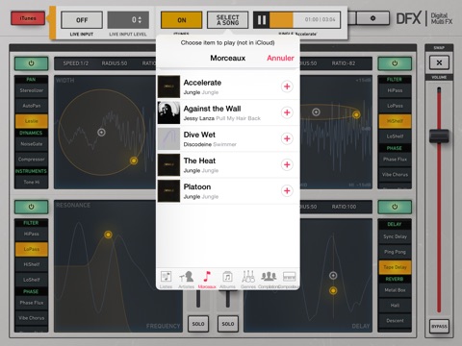
Task: Toggle bottom-right delay power button
Action: click(395, 207)
